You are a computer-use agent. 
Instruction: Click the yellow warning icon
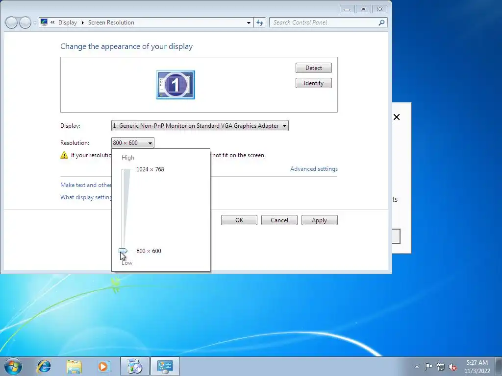[x=64, y=155]
